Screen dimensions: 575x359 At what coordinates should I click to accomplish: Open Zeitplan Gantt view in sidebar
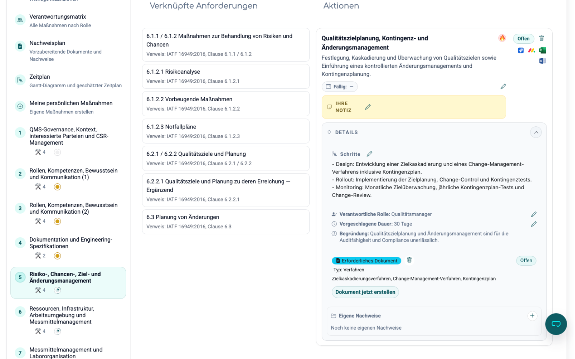click(x=40, y=80)
